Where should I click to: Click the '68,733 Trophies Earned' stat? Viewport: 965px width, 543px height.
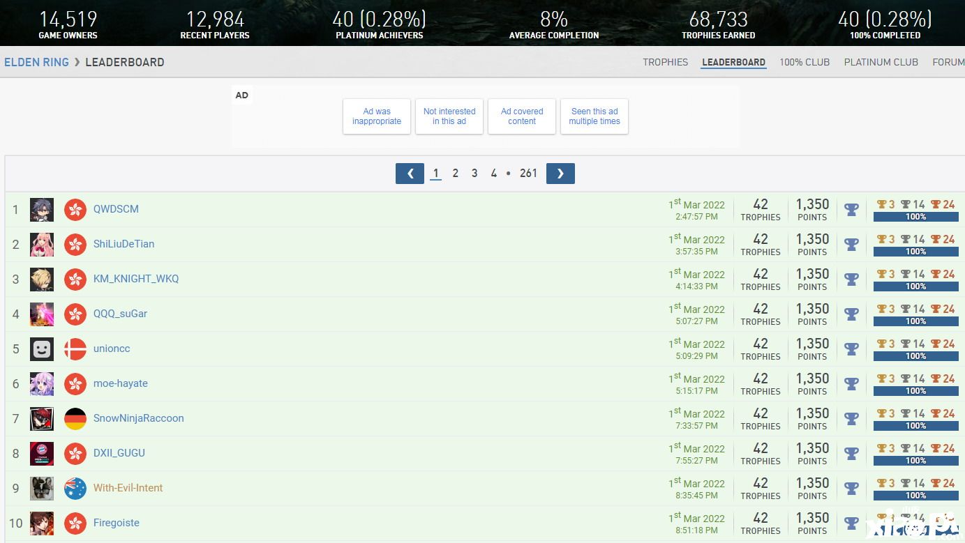[719, 24]
